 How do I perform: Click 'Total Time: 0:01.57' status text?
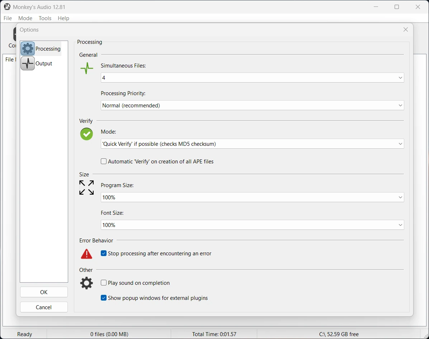(x=214, y=334)
